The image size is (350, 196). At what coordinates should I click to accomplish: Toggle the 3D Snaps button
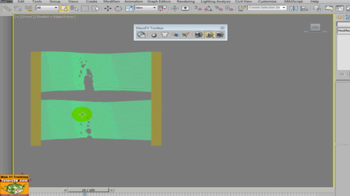tap(198, 9)
